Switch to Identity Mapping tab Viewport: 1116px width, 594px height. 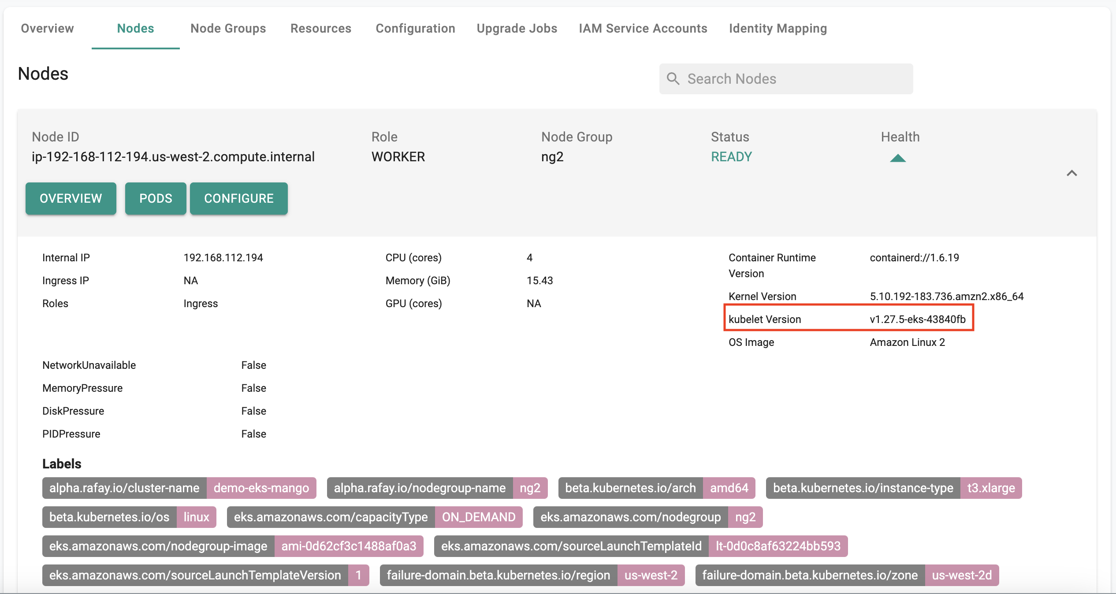click(x=777, y=28)
